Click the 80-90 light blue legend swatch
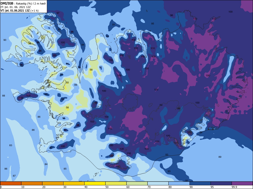The width and height of the screenshot is (253, 189). pyautogui.click(x=179, y=183)
